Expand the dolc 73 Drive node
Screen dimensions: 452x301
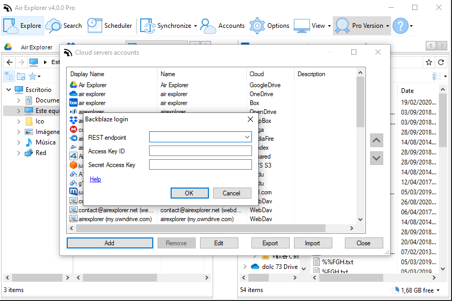245,267
